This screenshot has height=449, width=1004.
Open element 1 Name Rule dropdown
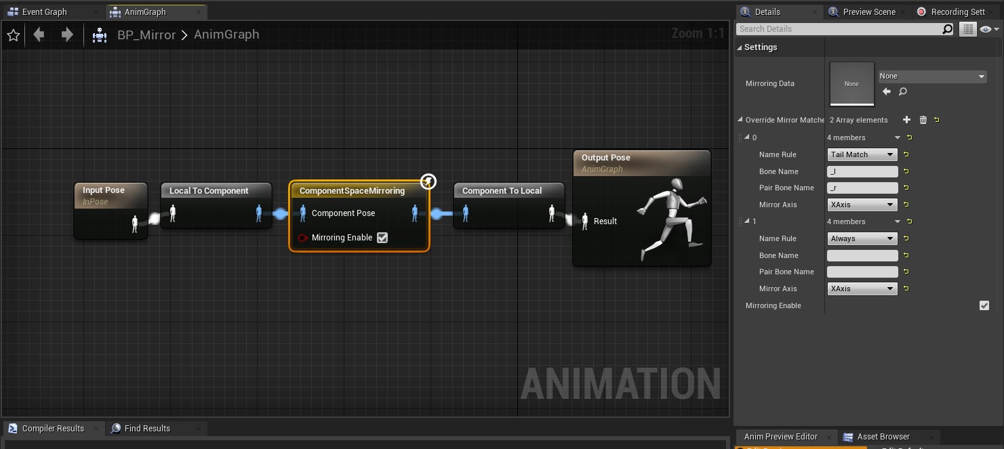pyautogui.click(x=862, y=238)
